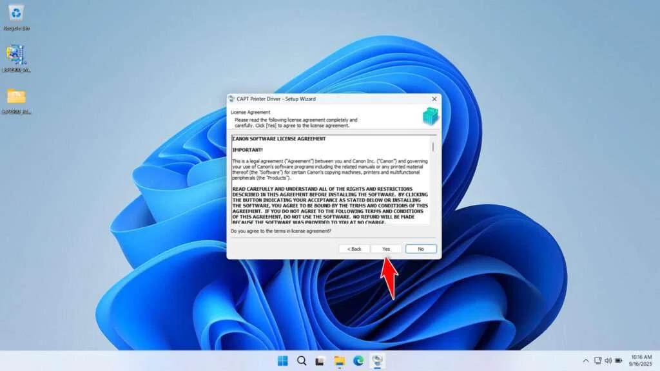Expand hidden icons in the system tray

tap(587, 361)
